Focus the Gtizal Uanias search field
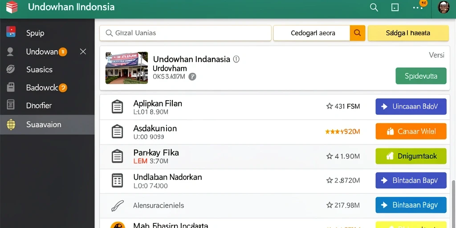Viewport: 456px width, 228px height. (x=185, y=33)
